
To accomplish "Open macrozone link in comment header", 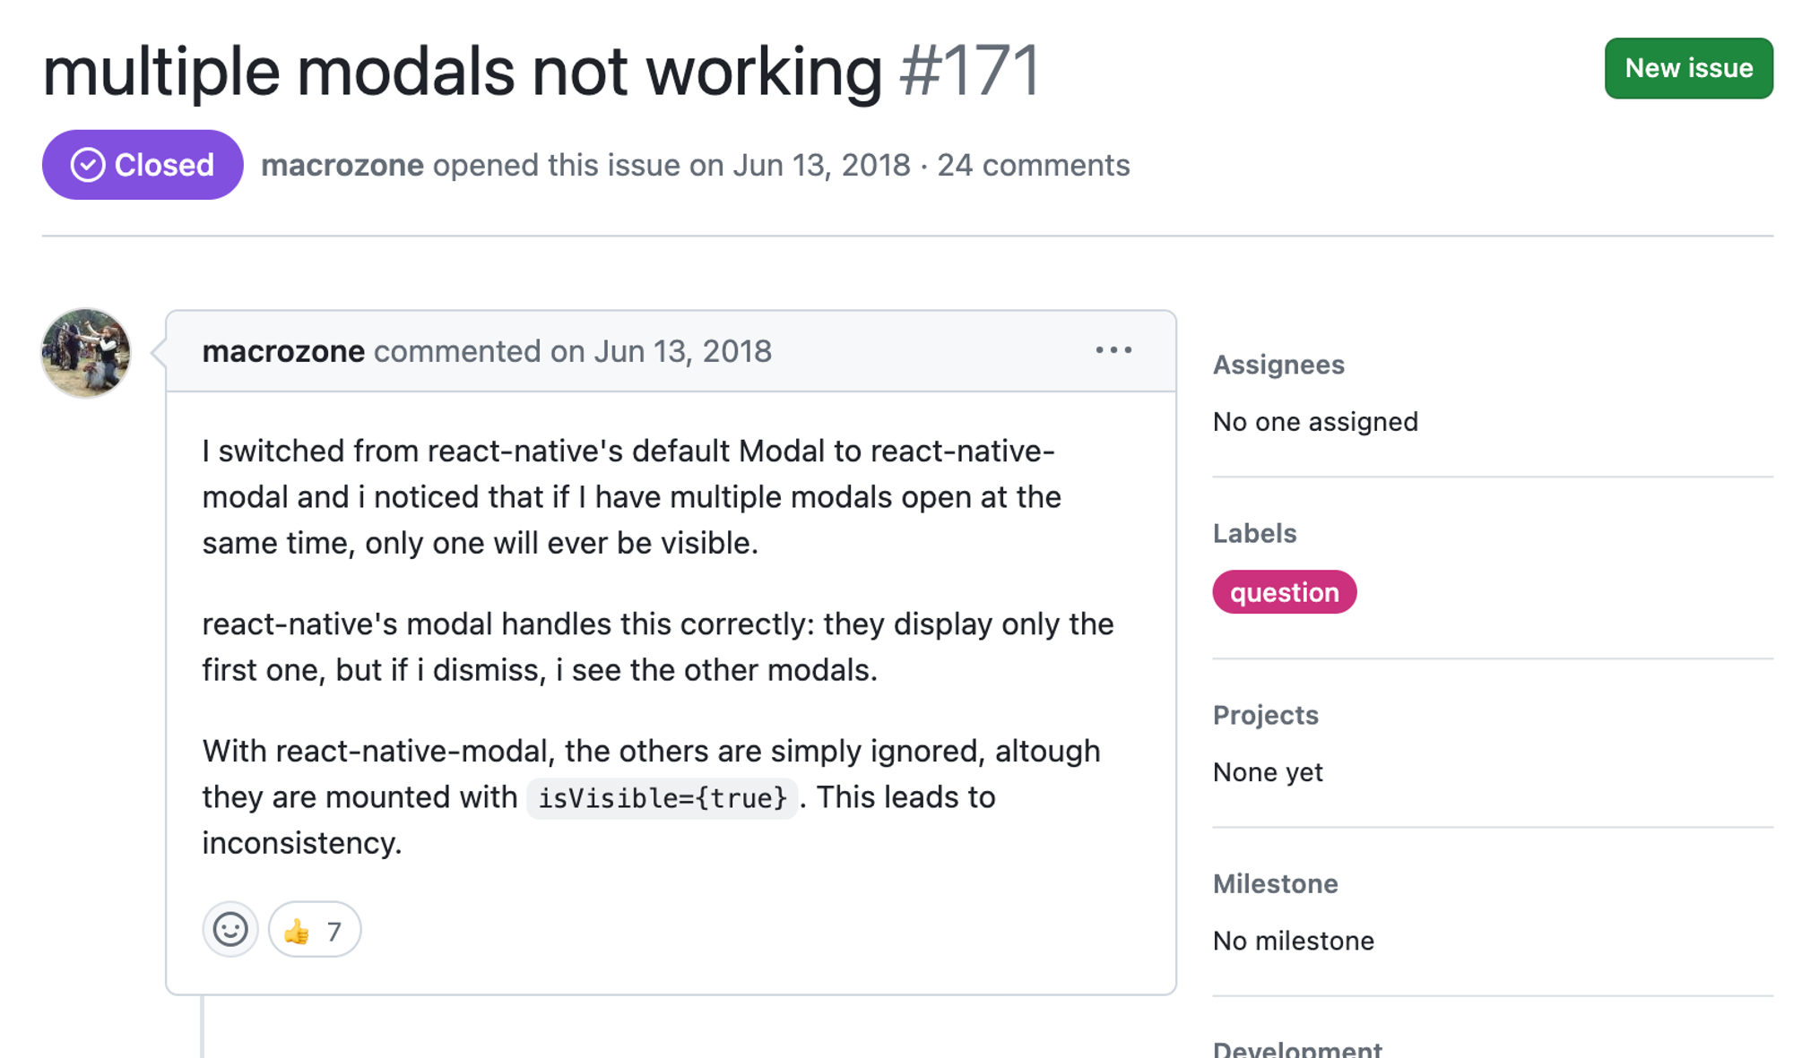I will point(283,351).
